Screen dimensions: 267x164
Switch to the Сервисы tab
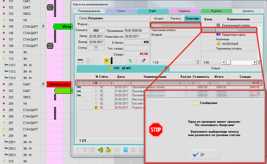[184, 11]
